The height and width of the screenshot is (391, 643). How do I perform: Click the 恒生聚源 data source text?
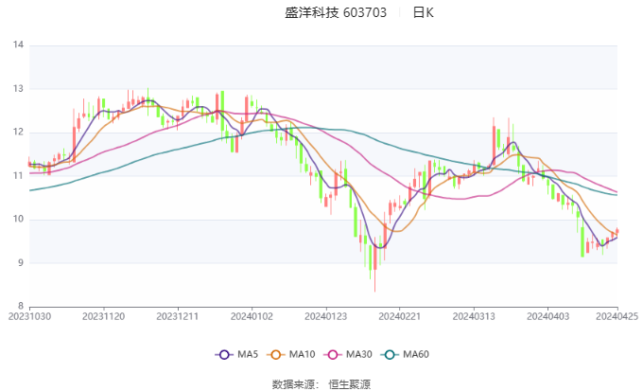(x=349, y=384)
